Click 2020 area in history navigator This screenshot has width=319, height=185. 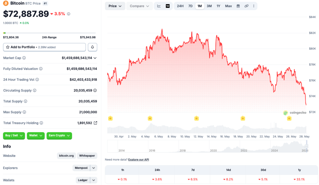[213, 151]
